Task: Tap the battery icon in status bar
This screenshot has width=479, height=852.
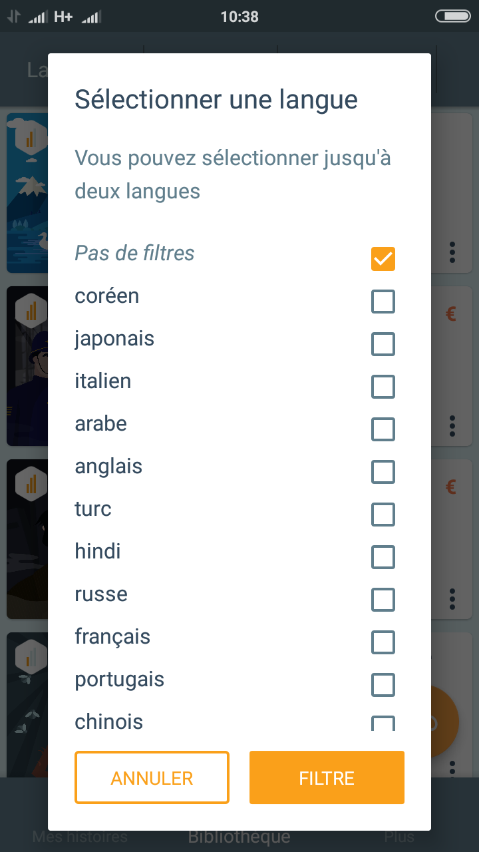Action: 452,16
